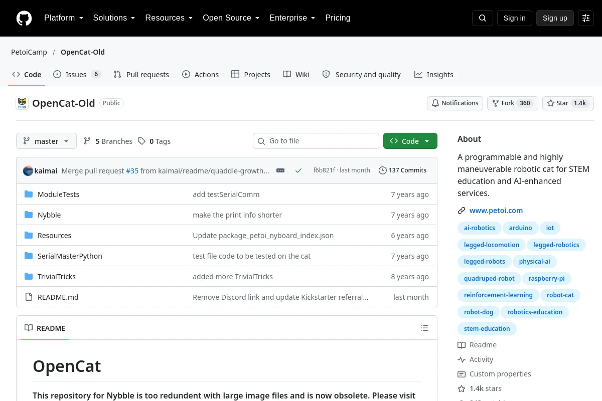This screenshot has width=602, height=401.
Task: View 137 Commits history
Action: [x=402, y=170]
